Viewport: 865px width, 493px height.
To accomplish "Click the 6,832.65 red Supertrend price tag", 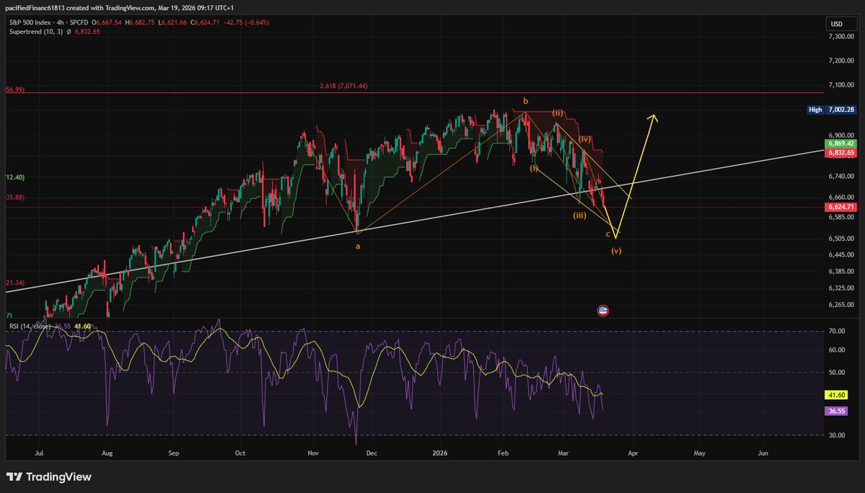I will coord(840,153).
